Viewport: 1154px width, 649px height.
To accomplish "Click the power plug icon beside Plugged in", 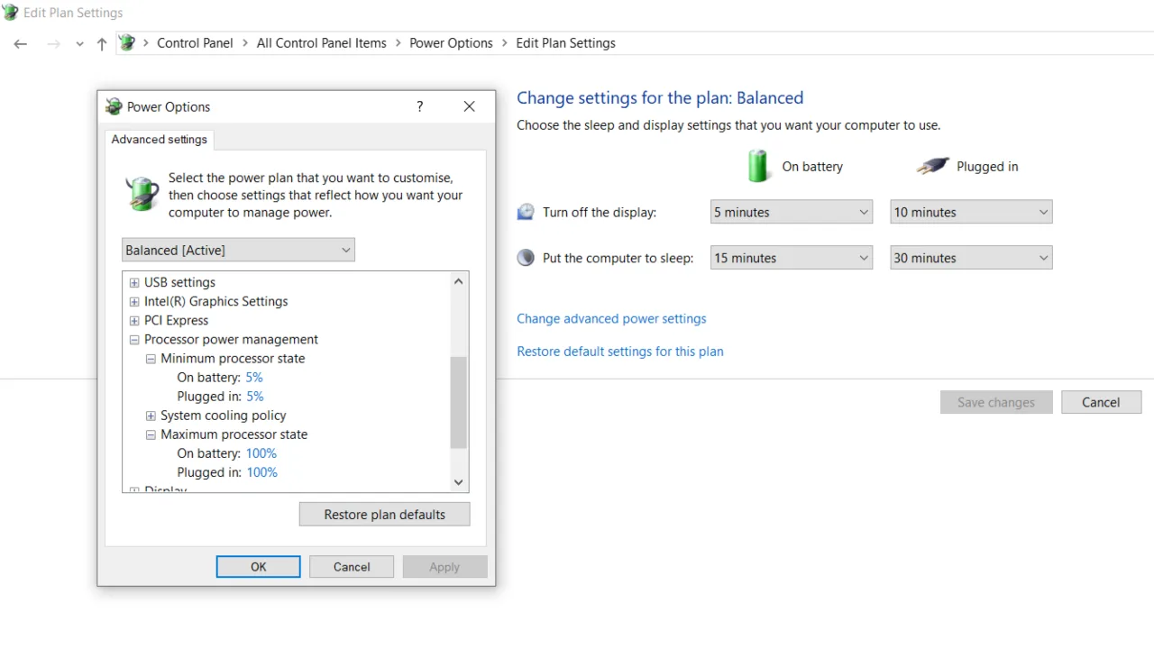I will [932, 166].
